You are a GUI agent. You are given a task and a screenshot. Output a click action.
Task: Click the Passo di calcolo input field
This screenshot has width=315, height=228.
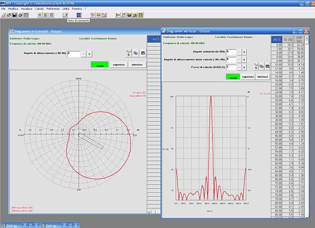tap(231, 67)
